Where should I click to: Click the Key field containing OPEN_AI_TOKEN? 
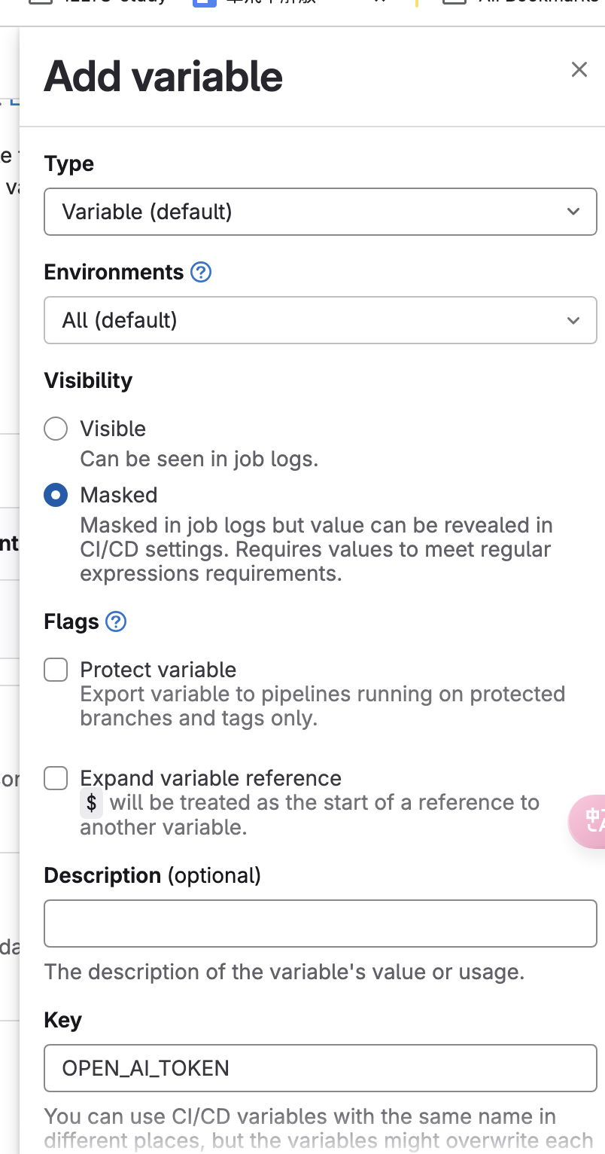320,1068
